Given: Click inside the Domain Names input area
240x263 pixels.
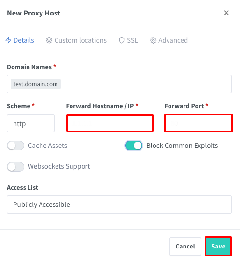Looking at the screenshot, I should (146, 84).
